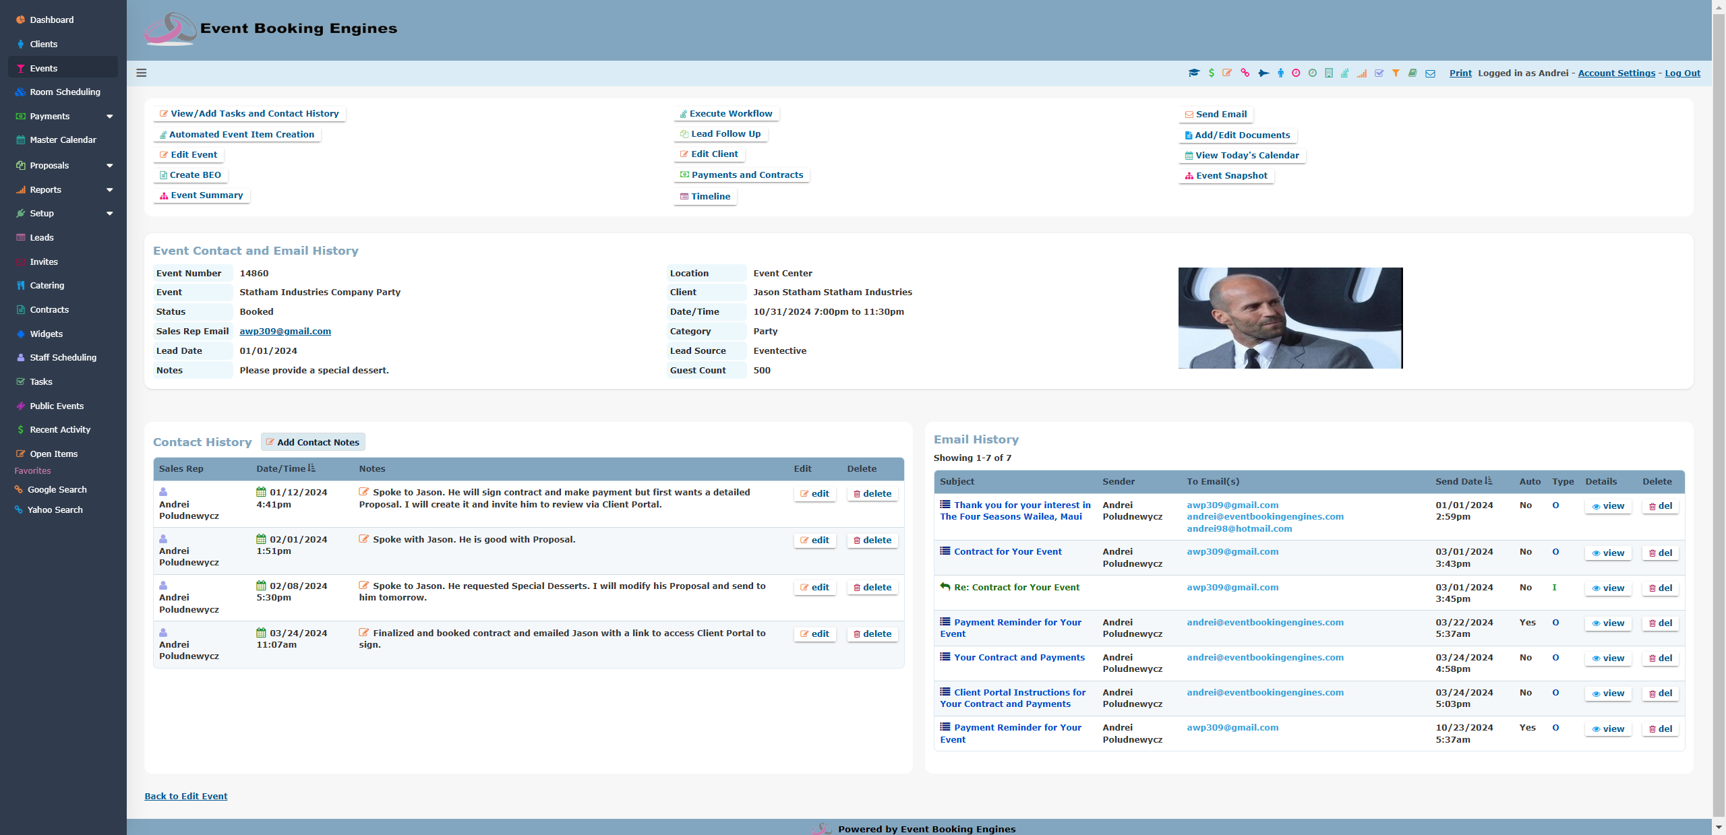Click Account Settings link

coord(1616,73)
